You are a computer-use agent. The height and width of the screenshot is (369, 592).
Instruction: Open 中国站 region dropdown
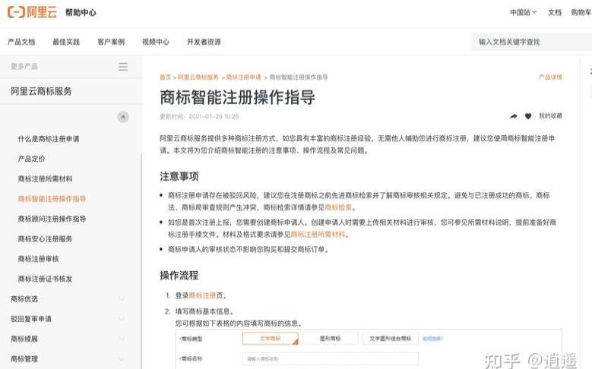click(x=524, y=12)
